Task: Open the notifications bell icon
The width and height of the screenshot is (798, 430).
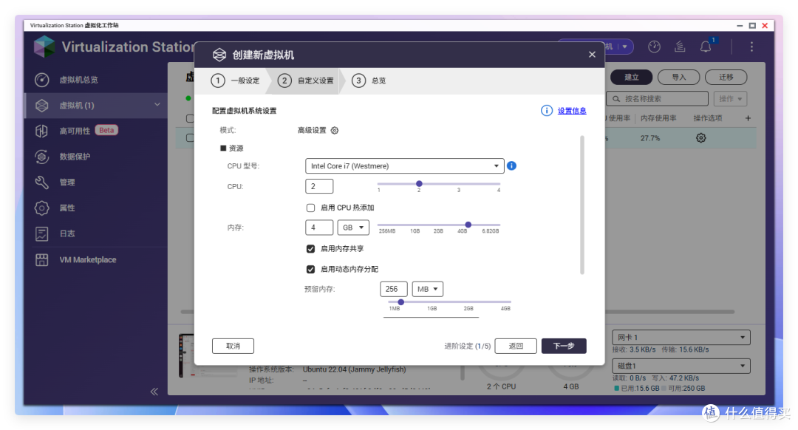Action: (x=706, y=47)
